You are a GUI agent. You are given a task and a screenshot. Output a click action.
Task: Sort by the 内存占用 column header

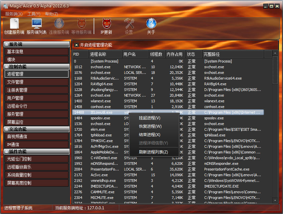[176, 54]
